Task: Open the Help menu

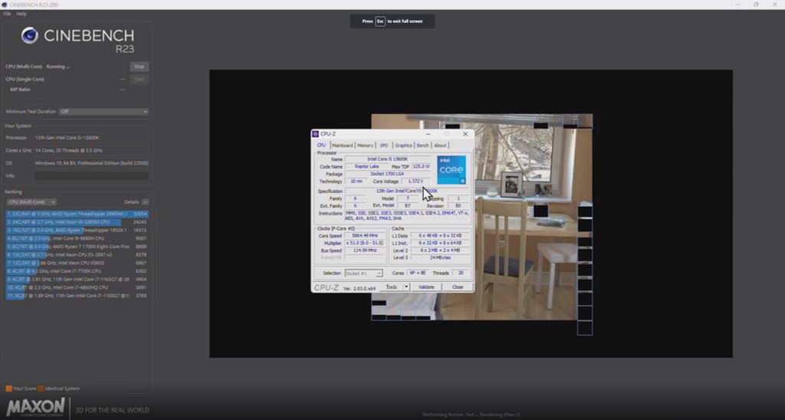Action: click(x=21, y=14)
